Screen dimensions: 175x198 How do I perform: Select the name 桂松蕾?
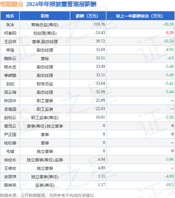click(10, 143)
